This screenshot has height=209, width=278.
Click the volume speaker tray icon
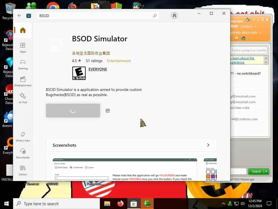click(243, 204)
